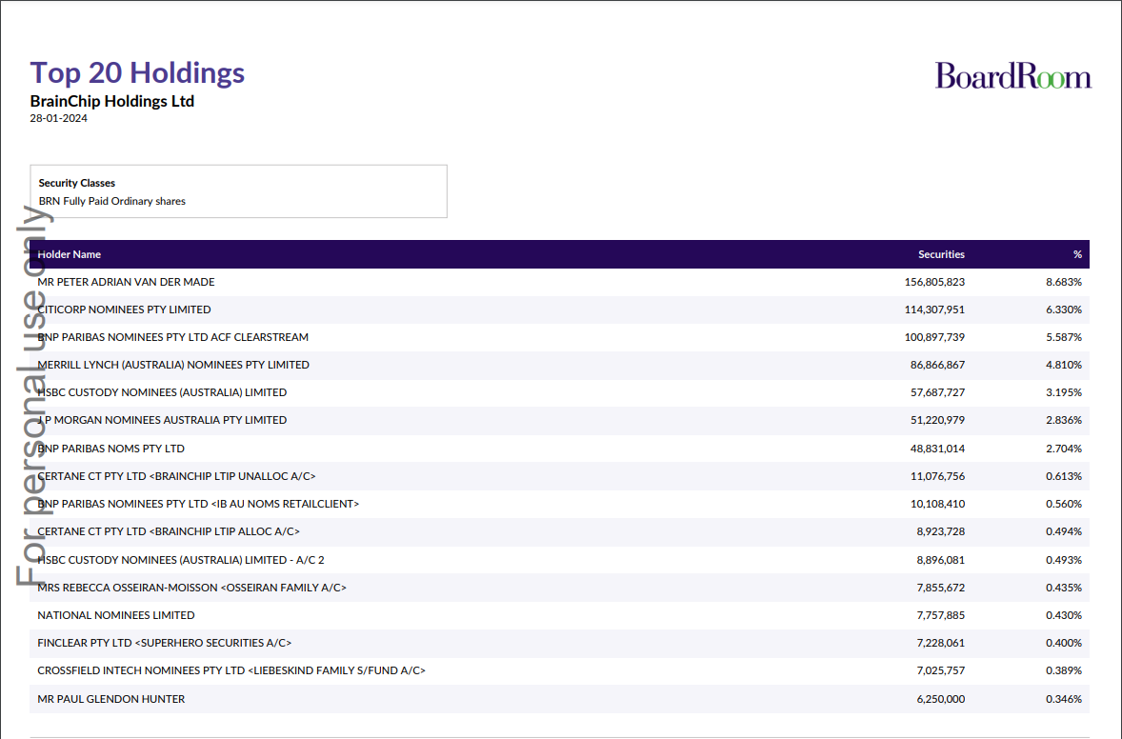This screenshot has width=1122, height=739.
Task: Click securities value 11,076,756
Action: tap(937, 476)
